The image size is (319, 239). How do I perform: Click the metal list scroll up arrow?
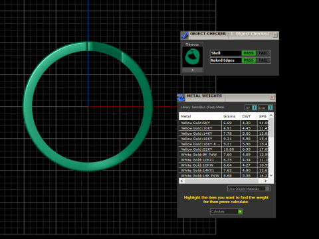271,115
